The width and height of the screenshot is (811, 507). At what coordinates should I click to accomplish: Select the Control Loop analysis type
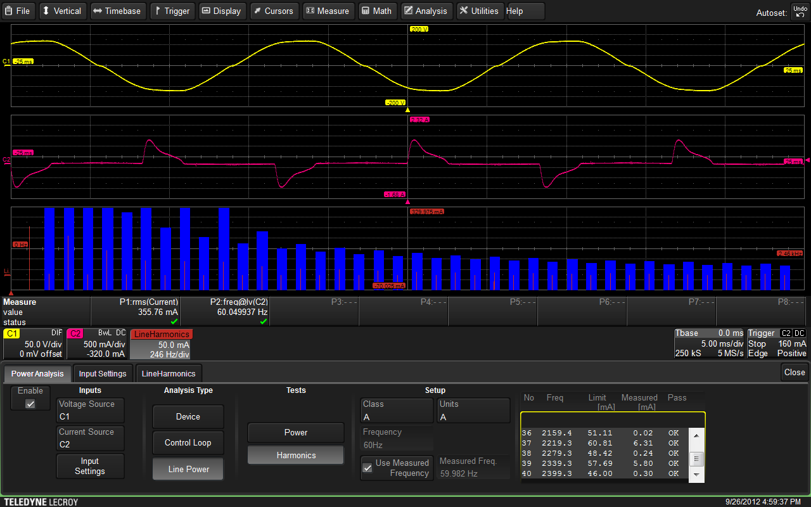pyautogui.click(x=188, y=443)
